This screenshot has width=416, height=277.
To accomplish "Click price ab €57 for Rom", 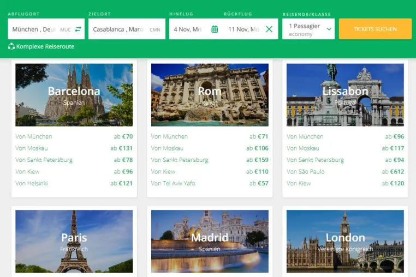I will [259, 183].
